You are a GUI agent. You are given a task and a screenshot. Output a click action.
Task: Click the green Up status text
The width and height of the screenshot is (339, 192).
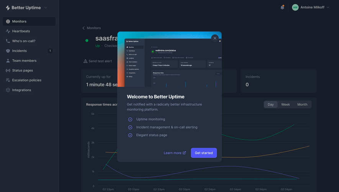(x=98, y=46)
